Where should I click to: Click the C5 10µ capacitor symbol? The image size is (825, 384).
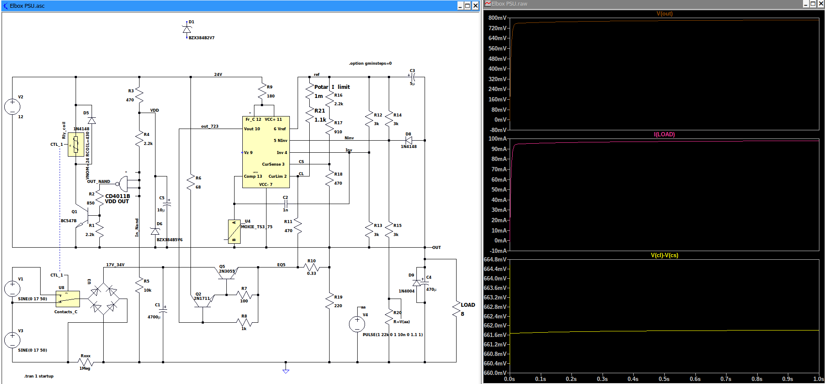[x=167, y=205]
